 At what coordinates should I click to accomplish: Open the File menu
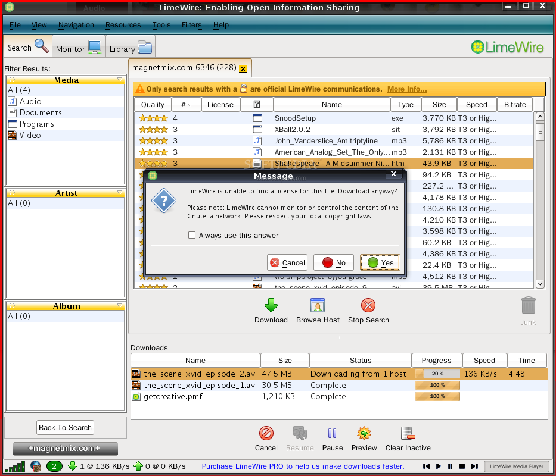click(15, 25)
